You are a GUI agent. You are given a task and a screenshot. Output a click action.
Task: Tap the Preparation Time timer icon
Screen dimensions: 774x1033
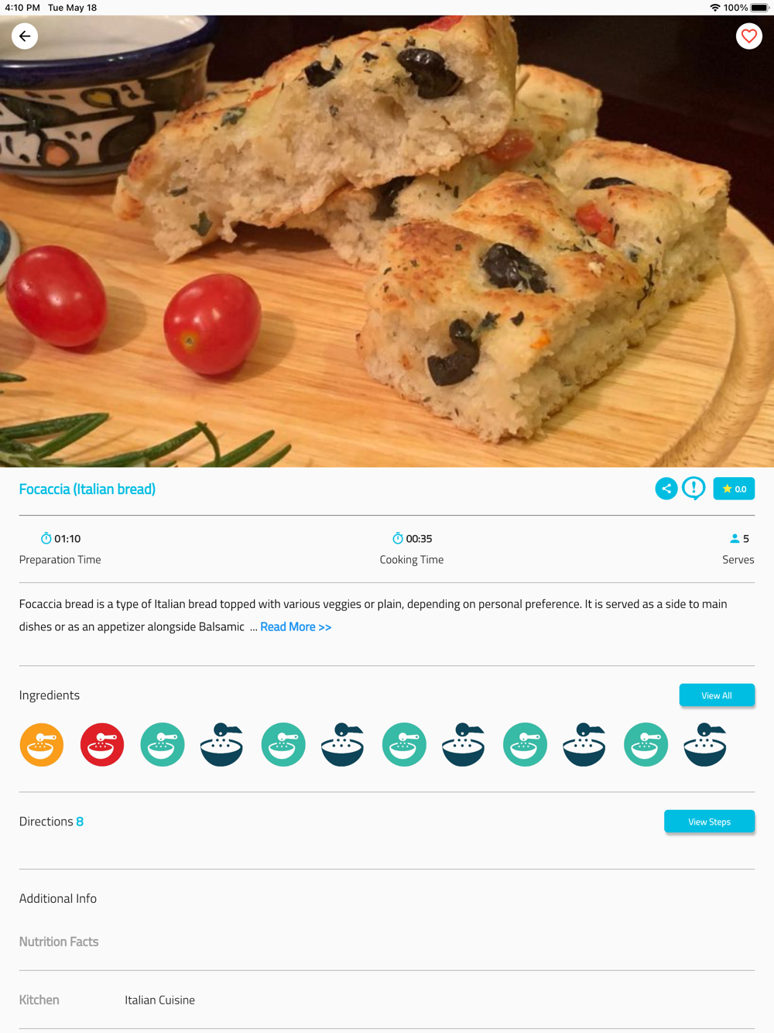coord(46,538)
